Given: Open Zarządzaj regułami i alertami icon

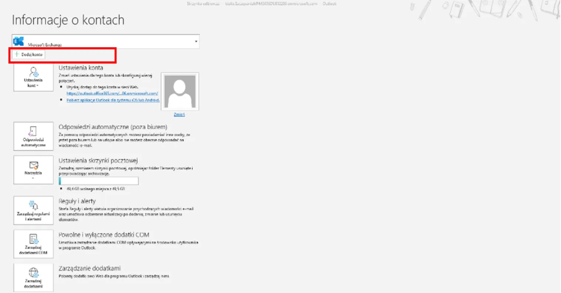Looking at the screenshot, I should (x=33, y=205).
